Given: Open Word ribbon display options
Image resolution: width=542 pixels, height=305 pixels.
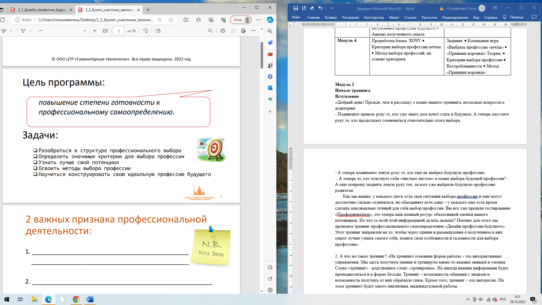Looking at the screenshot, I should click(x=495, y=8).
